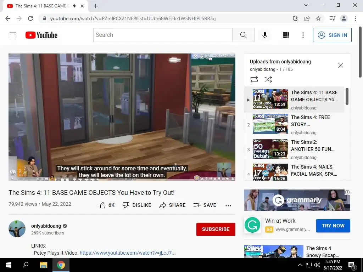Click the video title text

click(x=92, y=193)
